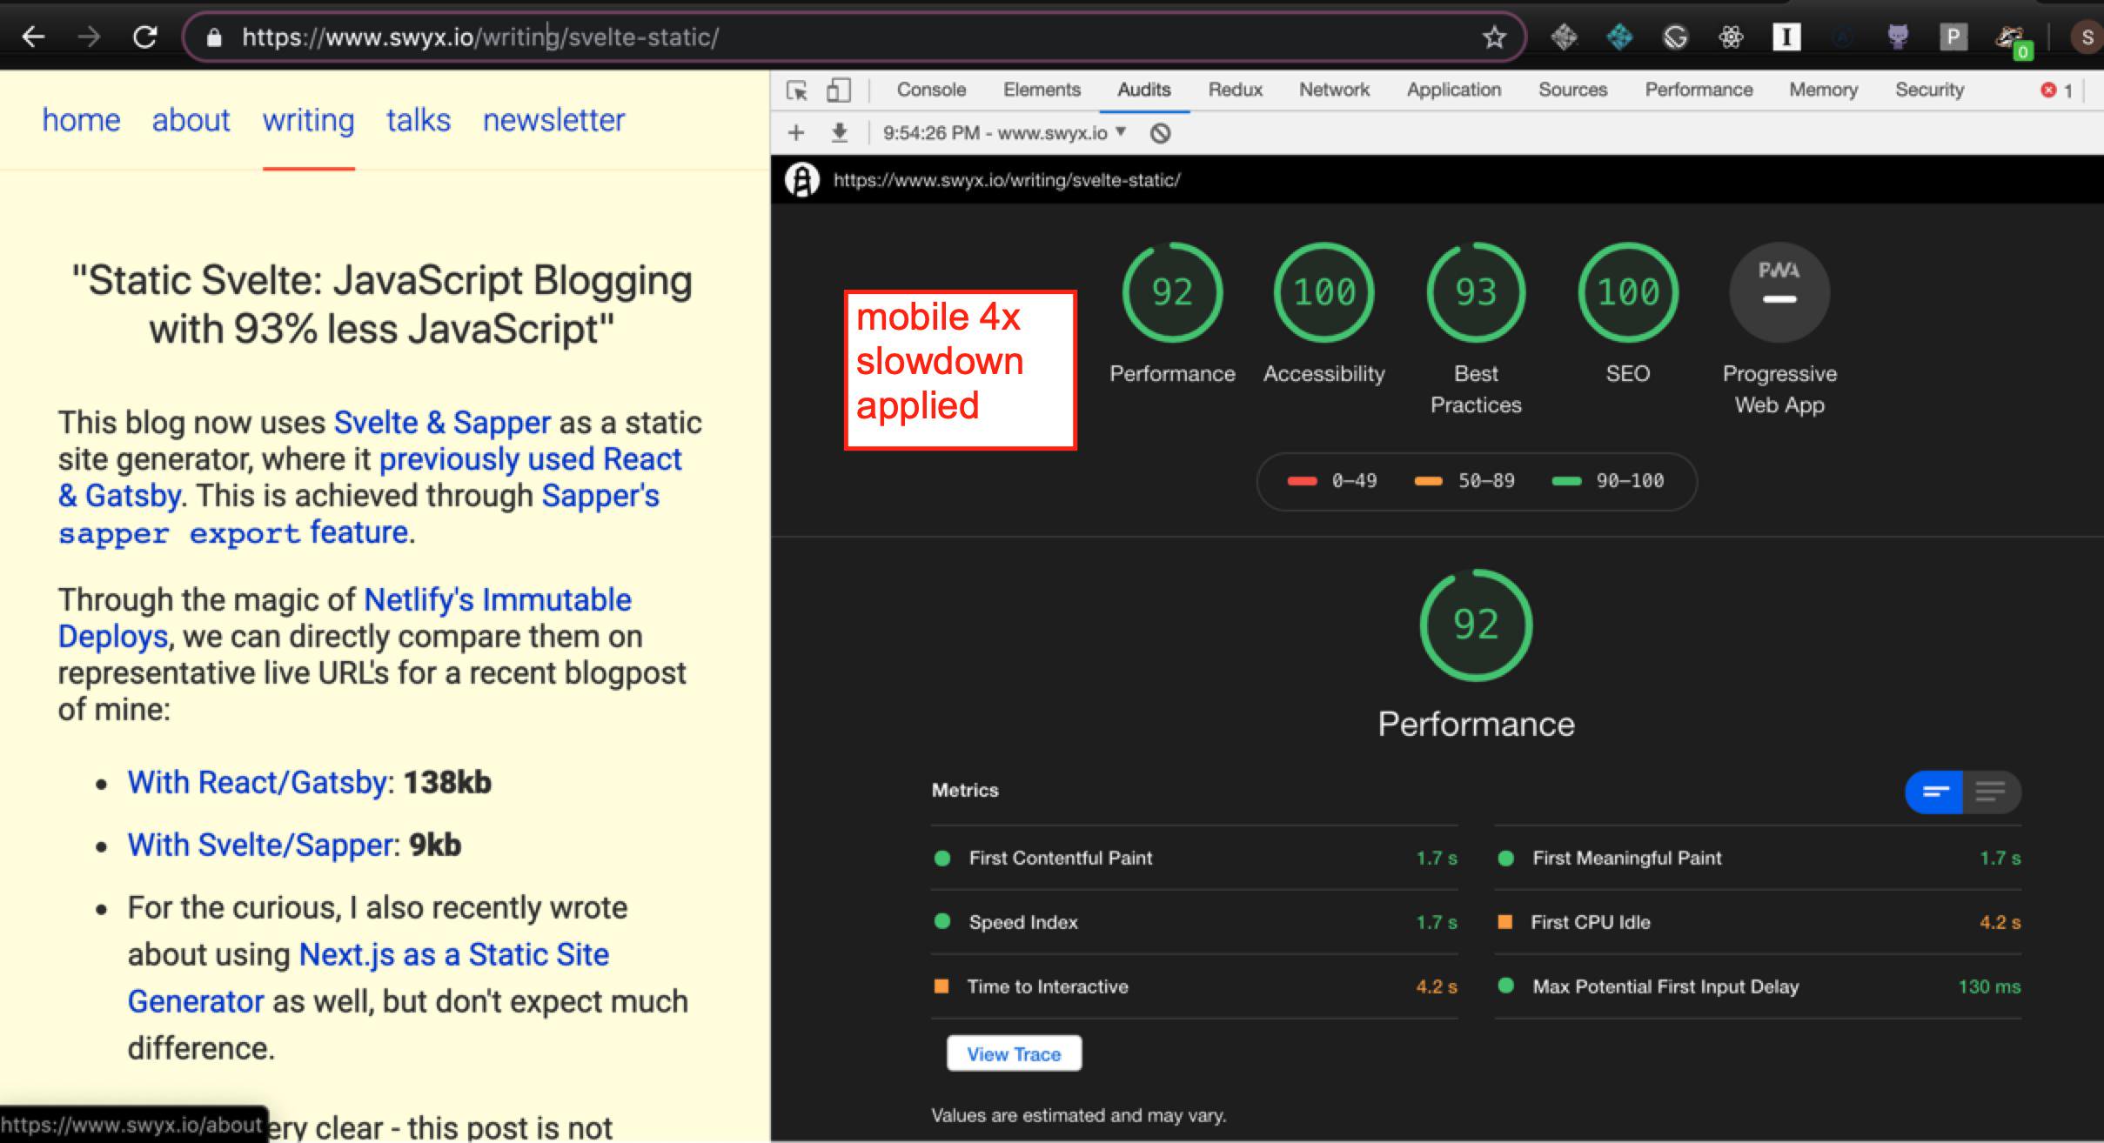The height and width of the screenshot is (1143, 2104).
Task: Open the Elements tab
Action: coord(1042,90)
